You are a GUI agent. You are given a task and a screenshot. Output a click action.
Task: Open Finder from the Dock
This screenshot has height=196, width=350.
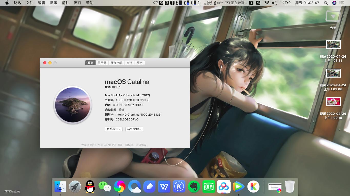click(60, 187)
